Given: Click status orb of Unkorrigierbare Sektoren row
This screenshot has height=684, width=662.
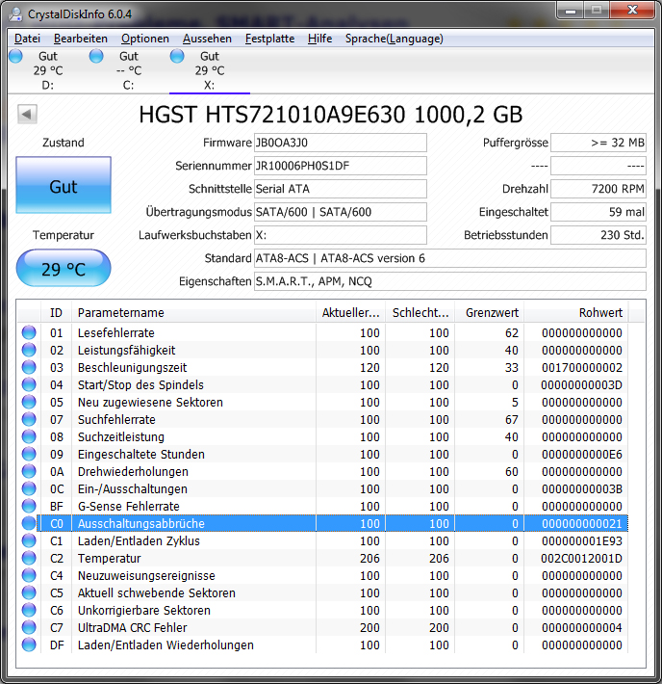Looking at the screenshot, I should tap(29, 610).
